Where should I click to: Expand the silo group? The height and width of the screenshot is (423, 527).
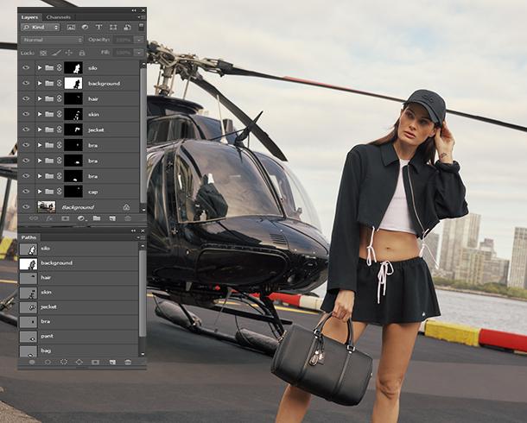(40, 67)
